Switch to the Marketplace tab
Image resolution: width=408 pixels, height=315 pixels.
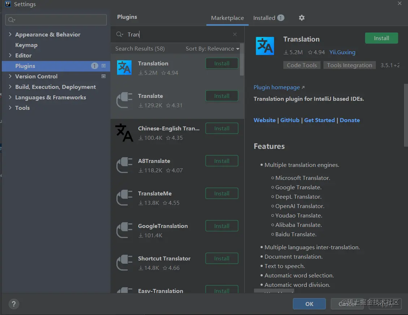227,18
